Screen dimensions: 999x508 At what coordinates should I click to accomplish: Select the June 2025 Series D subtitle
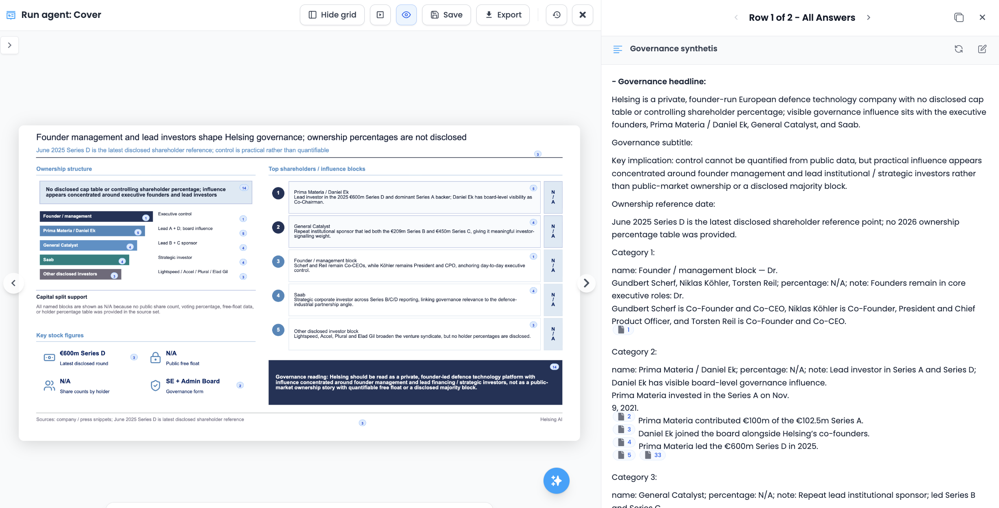[x=183, y=150]
